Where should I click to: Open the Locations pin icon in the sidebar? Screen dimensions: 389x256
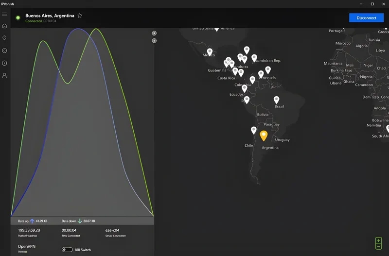click(x=4, y=38)
